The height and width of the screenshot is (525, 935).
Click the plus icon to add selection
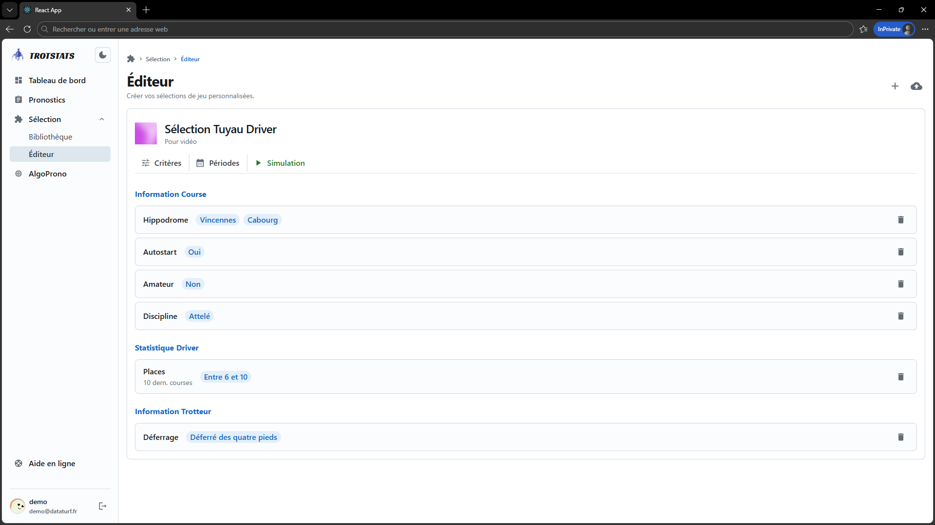coord(895,86)
